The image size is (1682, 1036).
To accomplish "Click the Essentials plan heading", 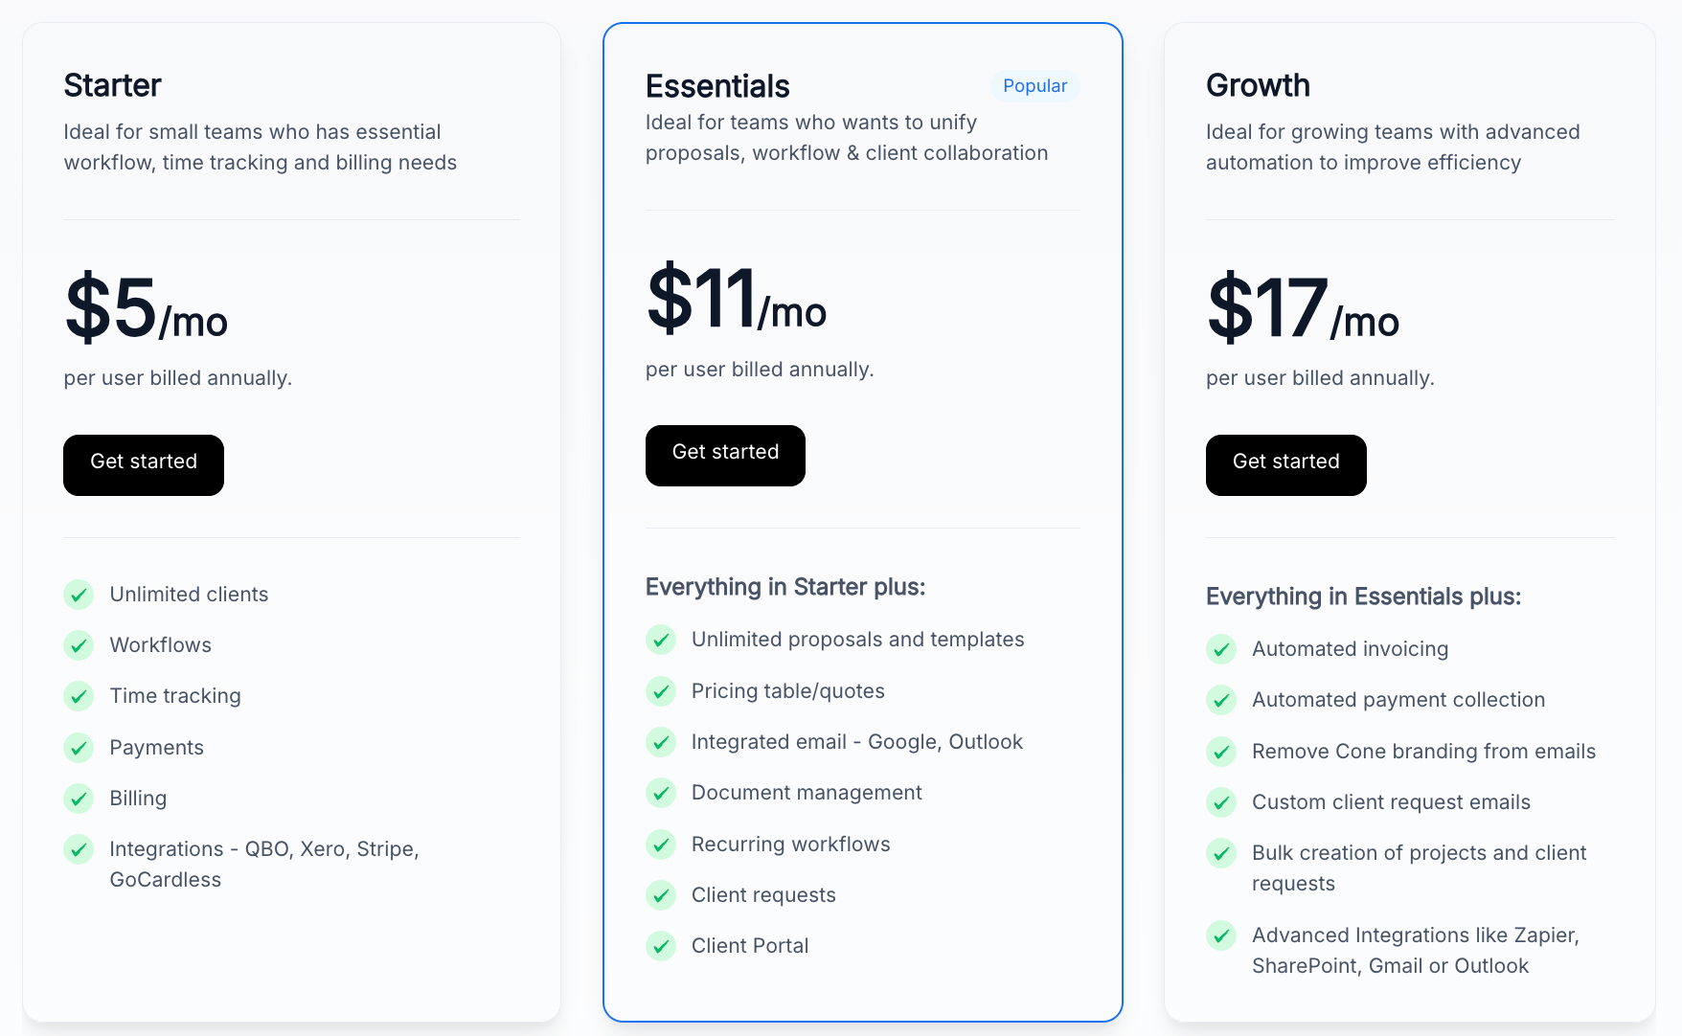I will tap(717, 86).
